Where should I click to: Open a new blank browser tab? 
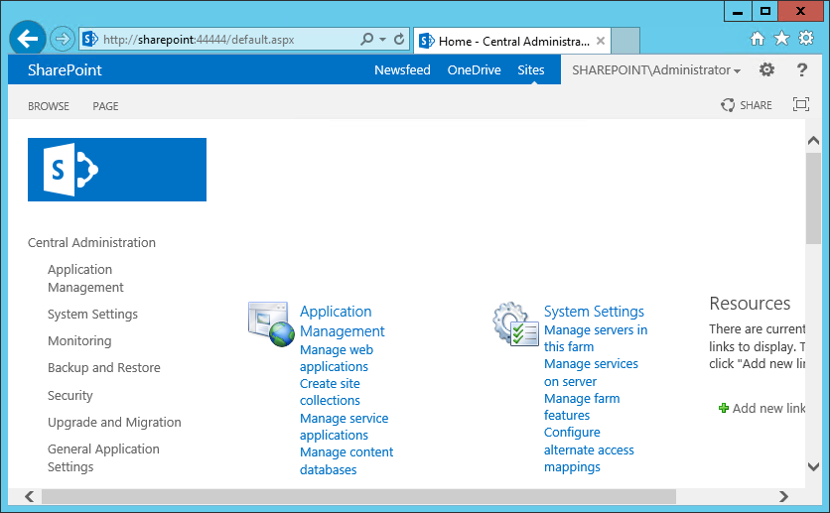coord(625,41)
